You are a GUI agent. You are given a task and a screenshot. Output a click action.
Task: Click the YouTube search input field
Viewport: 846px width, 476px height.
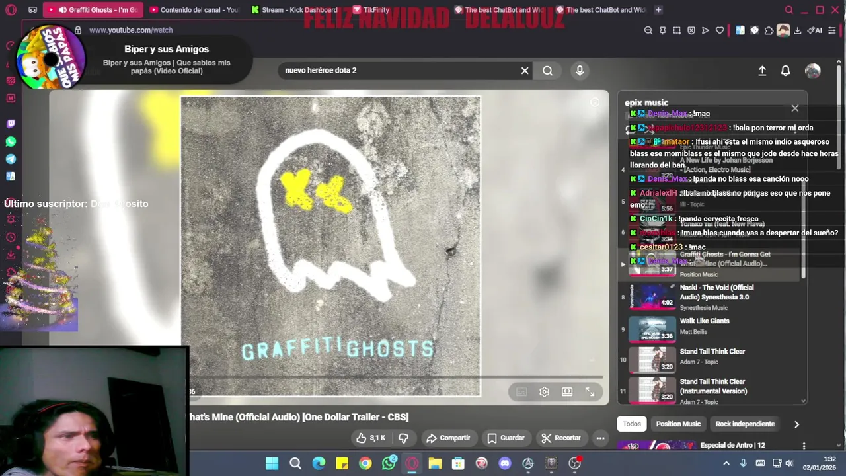point(400,71)
